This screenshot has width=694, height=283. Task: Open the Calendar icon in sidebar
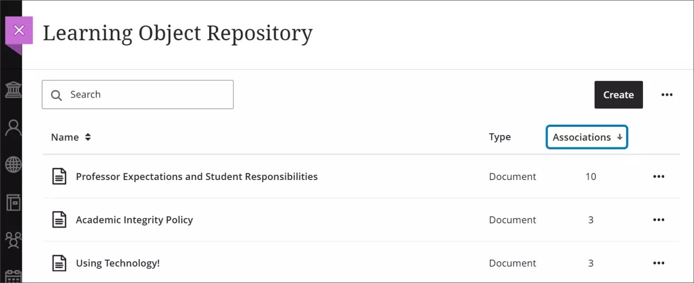13,275
